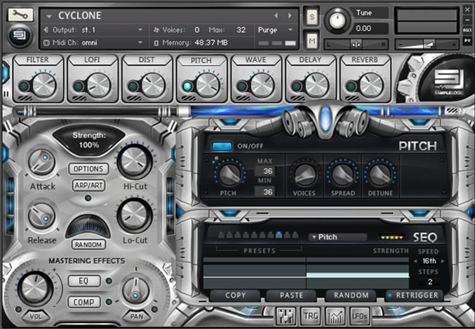Open the graph envelope page icon
The height and width of the screenshot is (329, 475).
click(x=336, y=316)
